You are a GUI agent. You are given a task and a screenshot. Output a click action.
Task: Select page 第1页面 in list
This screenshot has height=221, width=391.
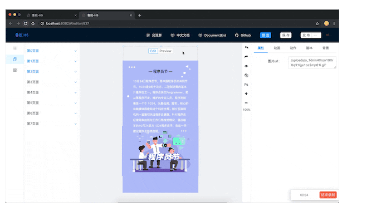[33, 61]
